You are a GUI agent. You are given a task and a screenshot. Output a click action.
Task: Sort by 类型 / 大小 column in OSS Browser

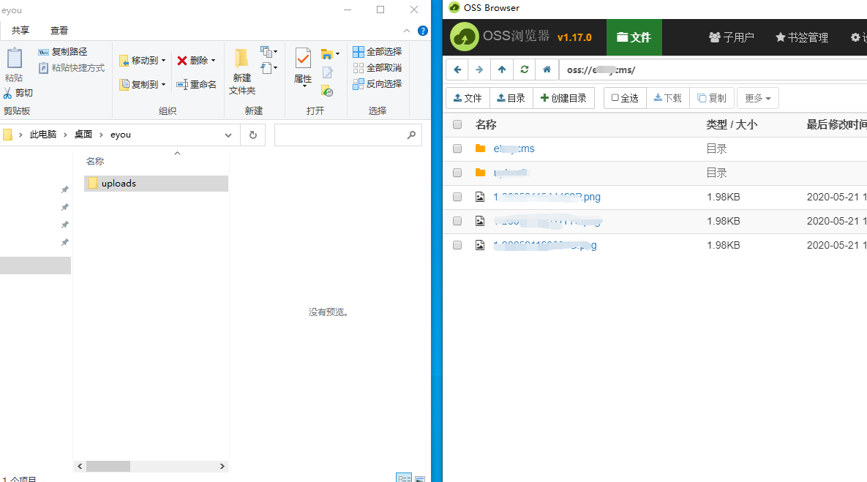pos(732,125)
